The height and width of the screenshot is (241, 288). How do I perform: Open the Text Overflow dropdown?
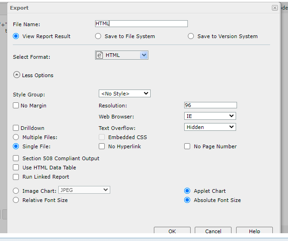click(x=210, y=127)
